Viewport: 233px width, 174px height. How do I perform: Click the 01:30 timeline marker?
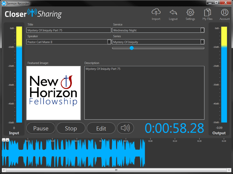tap(224, 141)
